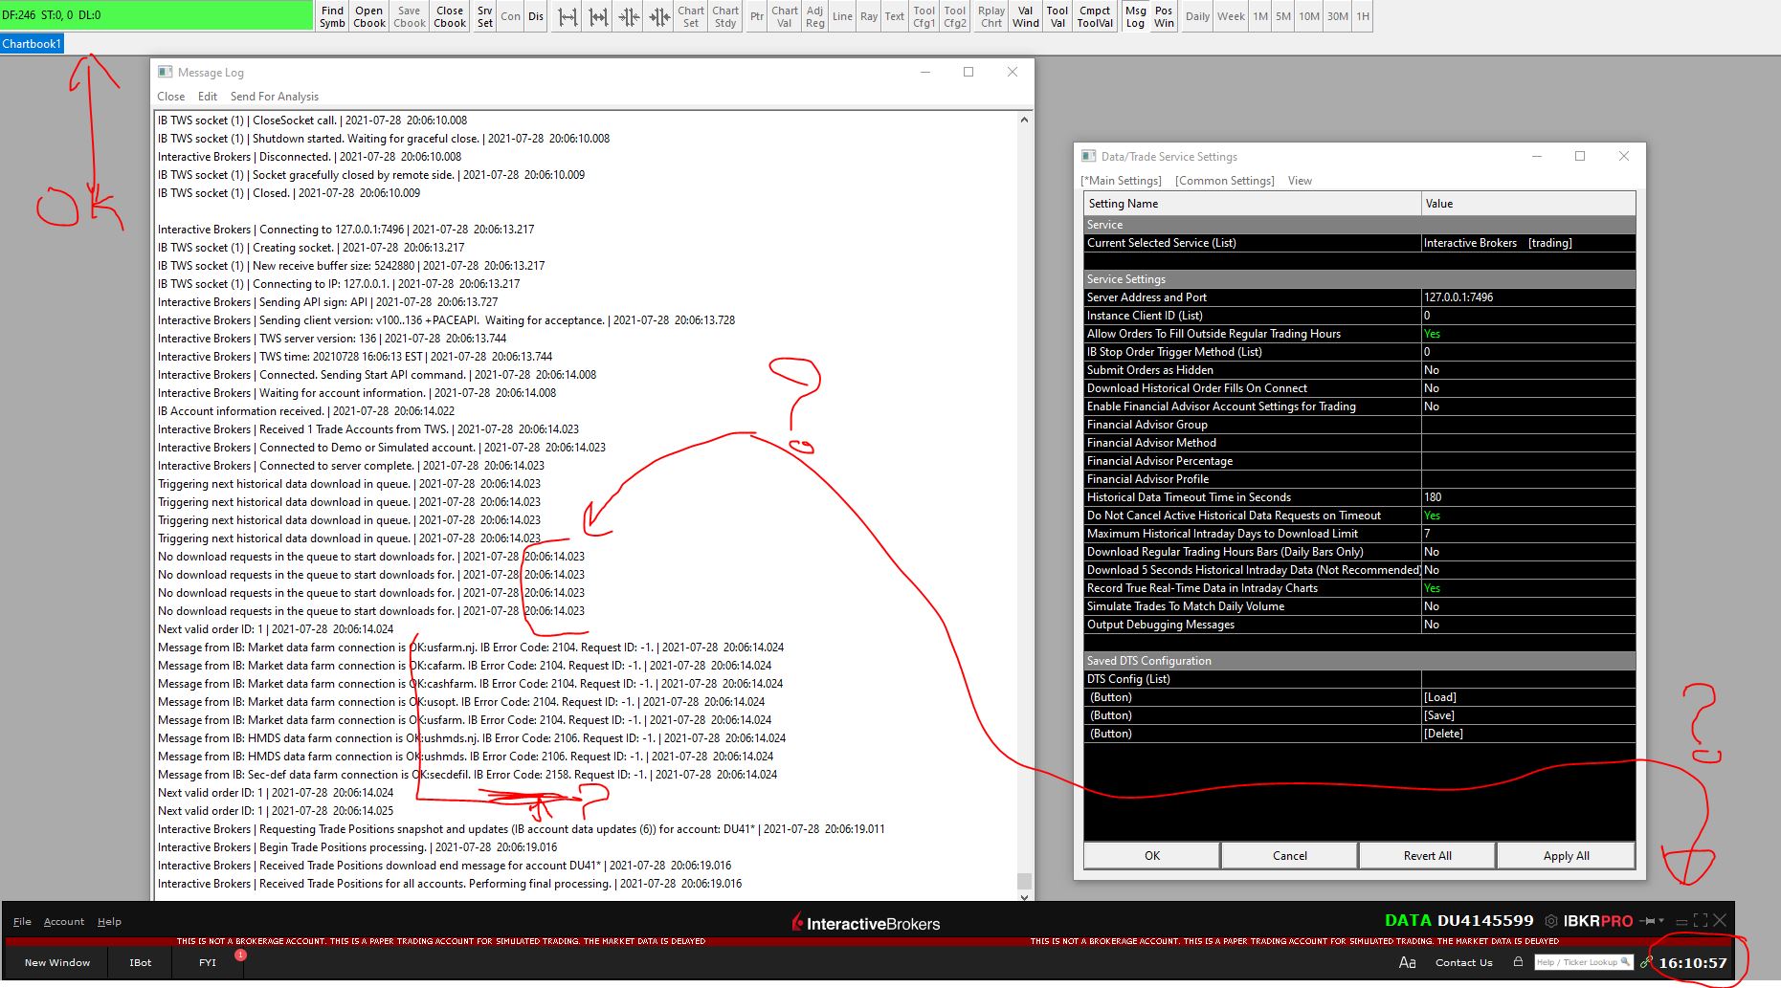This screenshot has height=988, width=1781.
Task: Click the Data/Trade Service Settings title icon
Action: click(x=1088, y=156)
